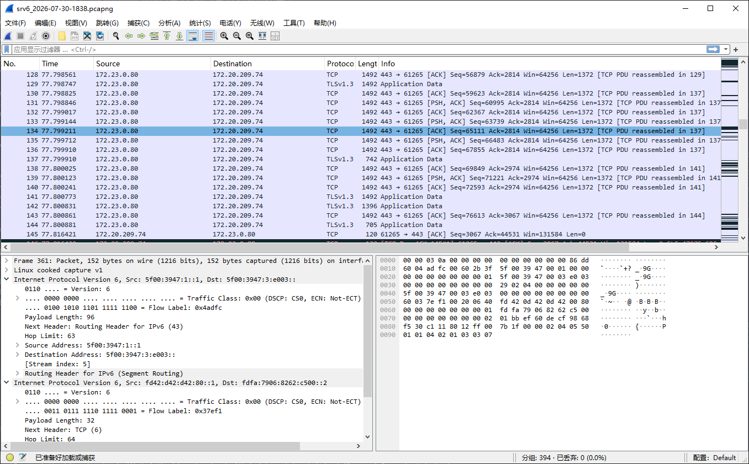Open the 电话(Y) menu
The width and height of the screenshot is (749, 464).
pos(230,23)
